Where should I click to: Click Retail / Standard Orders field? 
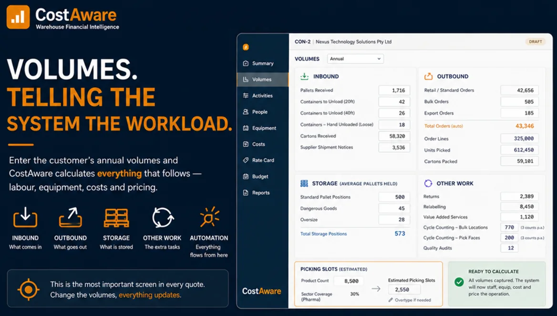click(x=519, y=90)
